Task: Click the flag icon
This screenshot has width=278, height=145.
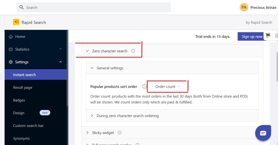Action: point(268,36)
